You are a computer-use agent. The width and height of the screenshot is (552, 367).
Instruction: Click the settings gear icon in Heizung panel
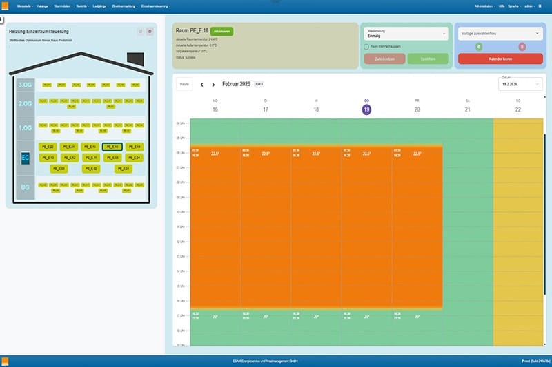[x=150, y=31]
